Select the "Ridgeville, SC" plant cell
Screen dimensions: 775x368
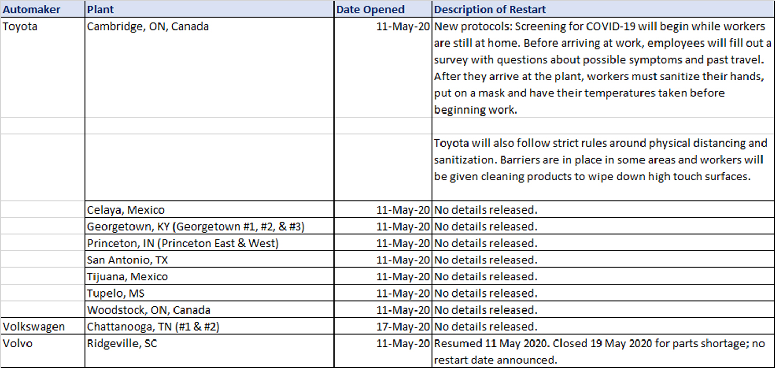pos(122,343)
